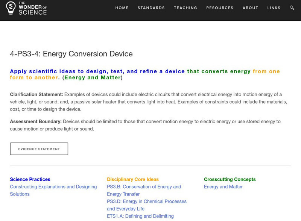Click the Wonder of Science lightbulb logo

click(x=12, y=8)
